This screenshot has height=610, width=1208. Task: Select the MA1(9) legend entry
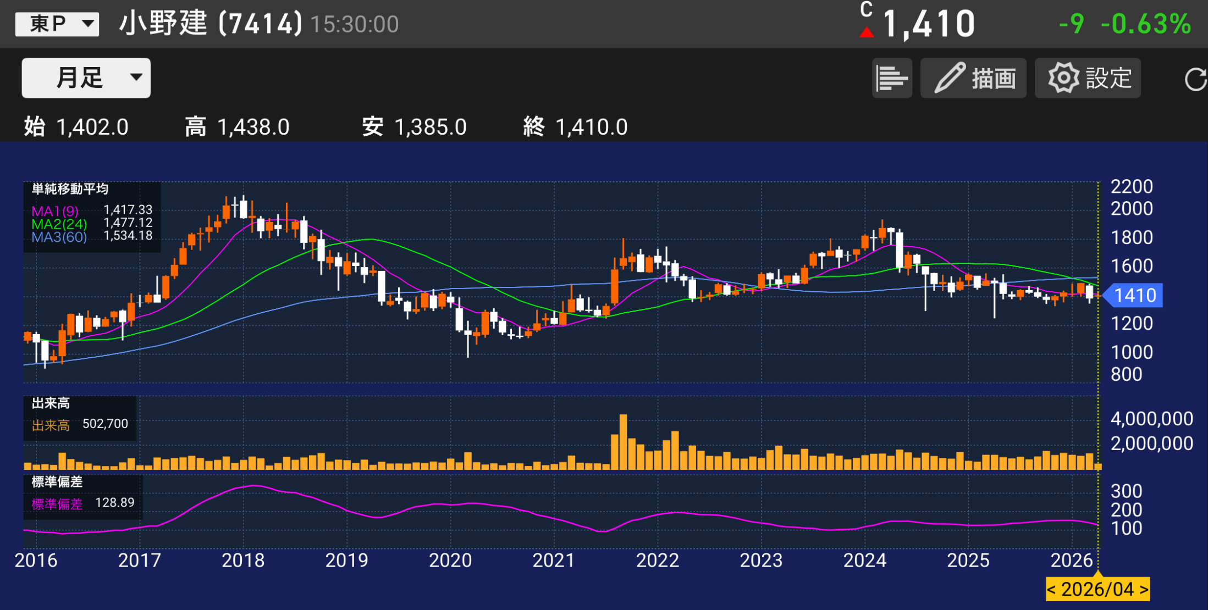[x=55, y=211]
